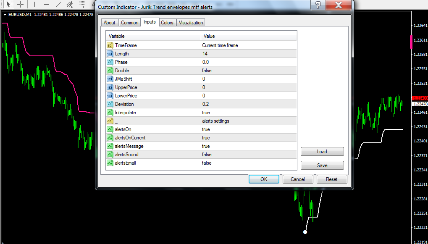
Task: Click the integer icon beside LowerPrice
Action: [x=110, y=96]
